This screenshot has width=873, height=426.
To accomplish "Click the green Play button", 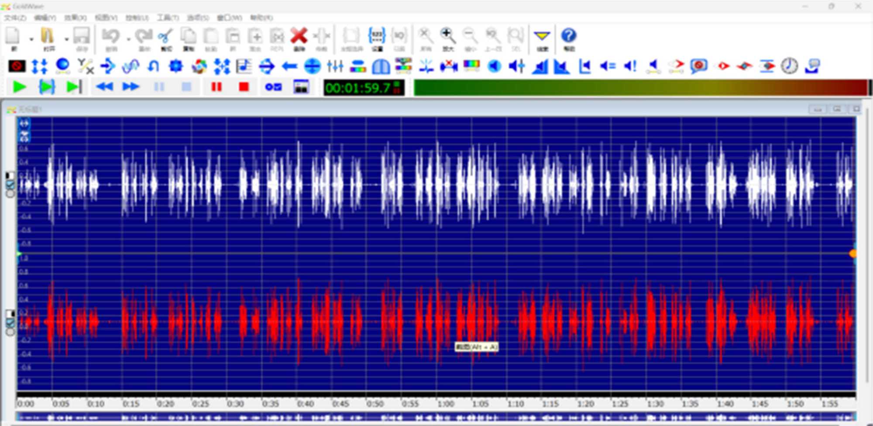I will coord(19,87).
